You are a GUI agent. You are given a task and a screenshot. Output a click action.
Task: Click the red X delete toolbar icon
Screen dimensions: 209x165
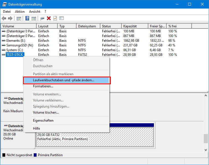point(49,18)
